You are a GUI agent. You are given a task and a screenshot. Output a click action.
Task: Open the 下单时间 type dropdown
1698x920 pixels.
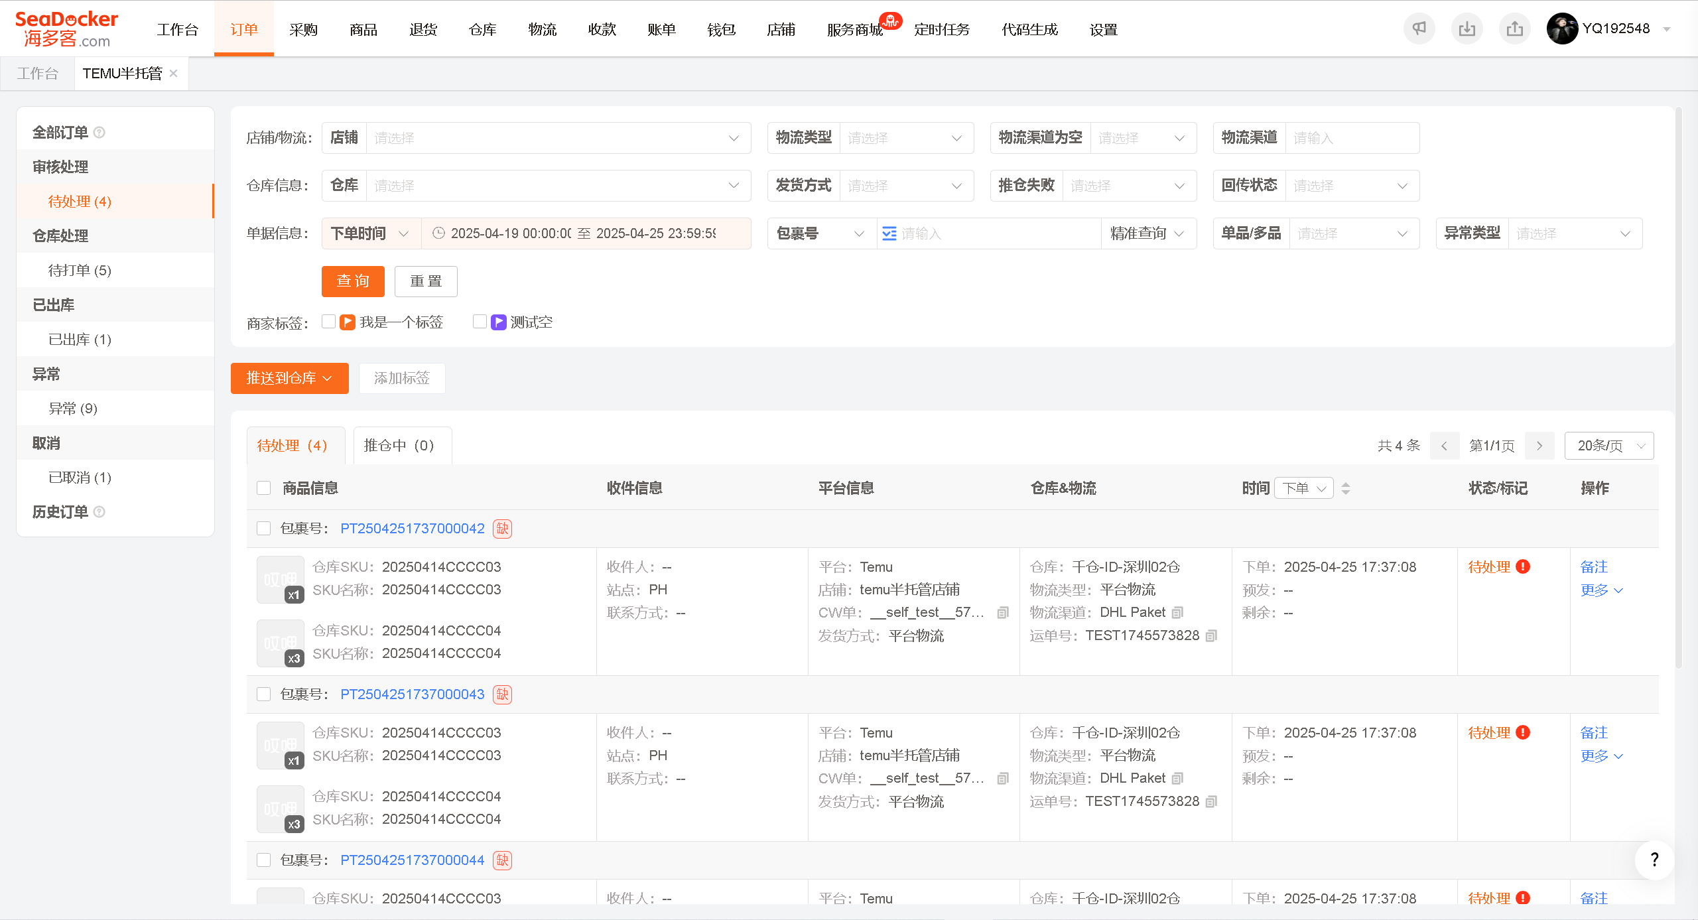click(x=371, y=233)
